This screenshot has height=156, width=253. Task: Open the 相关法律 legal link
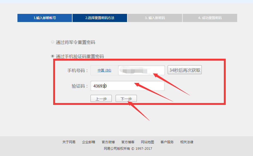(x=187, y=142)
